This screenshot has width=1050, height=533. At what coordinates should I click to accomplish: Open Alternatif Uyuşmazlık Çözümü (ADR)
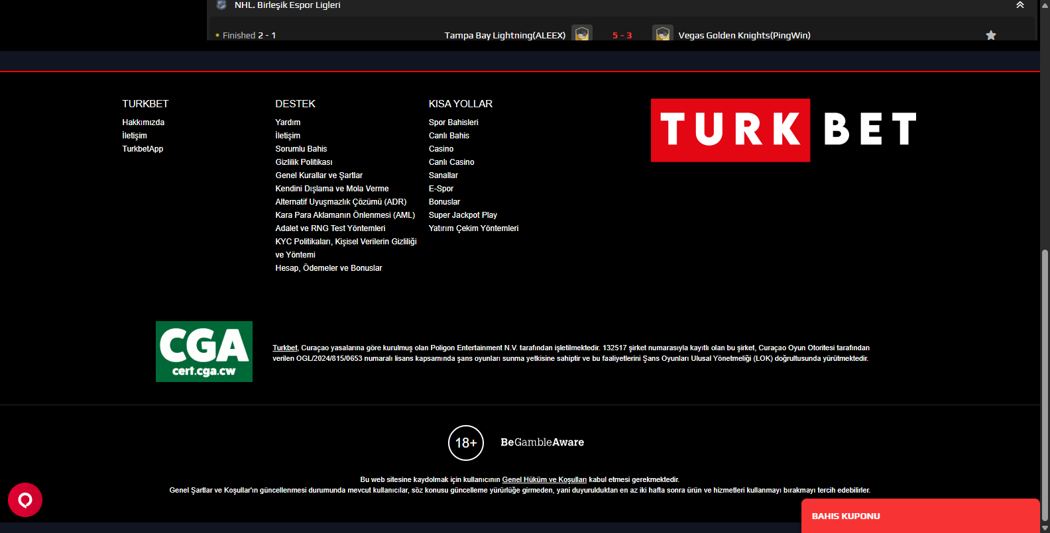(341, 202)
